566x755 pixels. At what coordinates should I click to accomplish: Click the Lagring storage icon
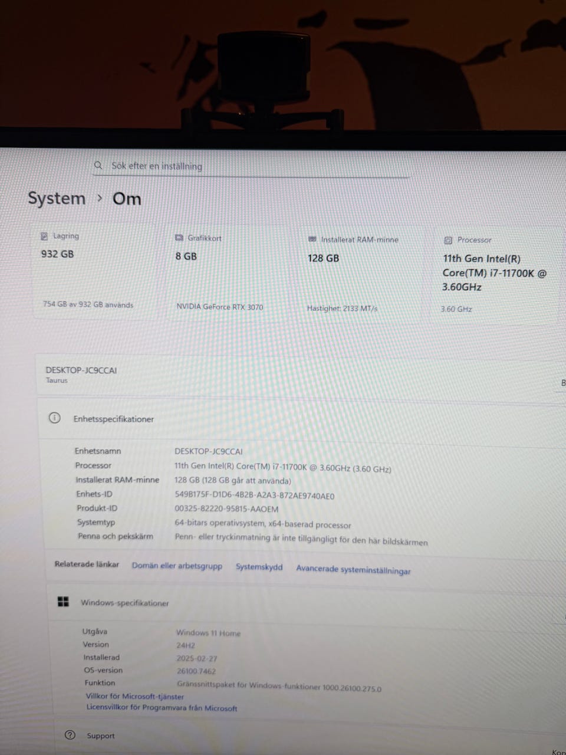44,236
